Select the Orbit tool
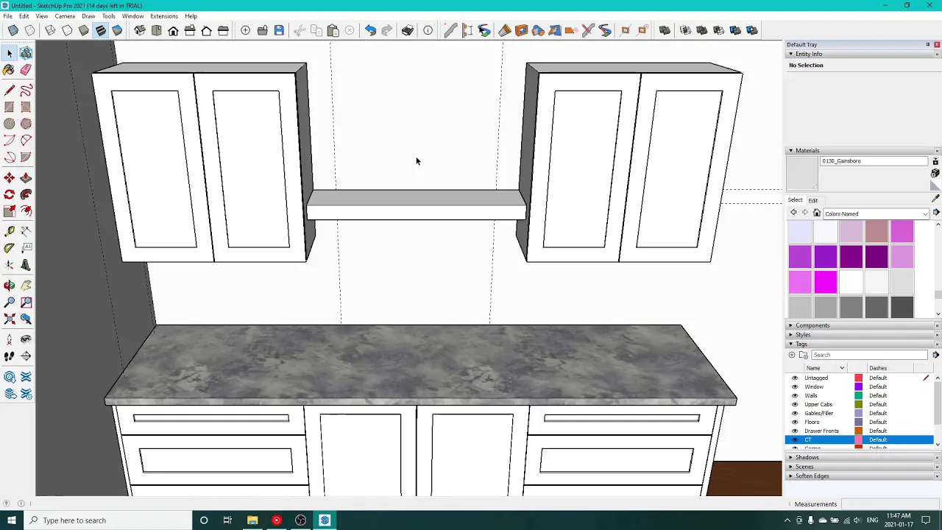 (9, 286)
